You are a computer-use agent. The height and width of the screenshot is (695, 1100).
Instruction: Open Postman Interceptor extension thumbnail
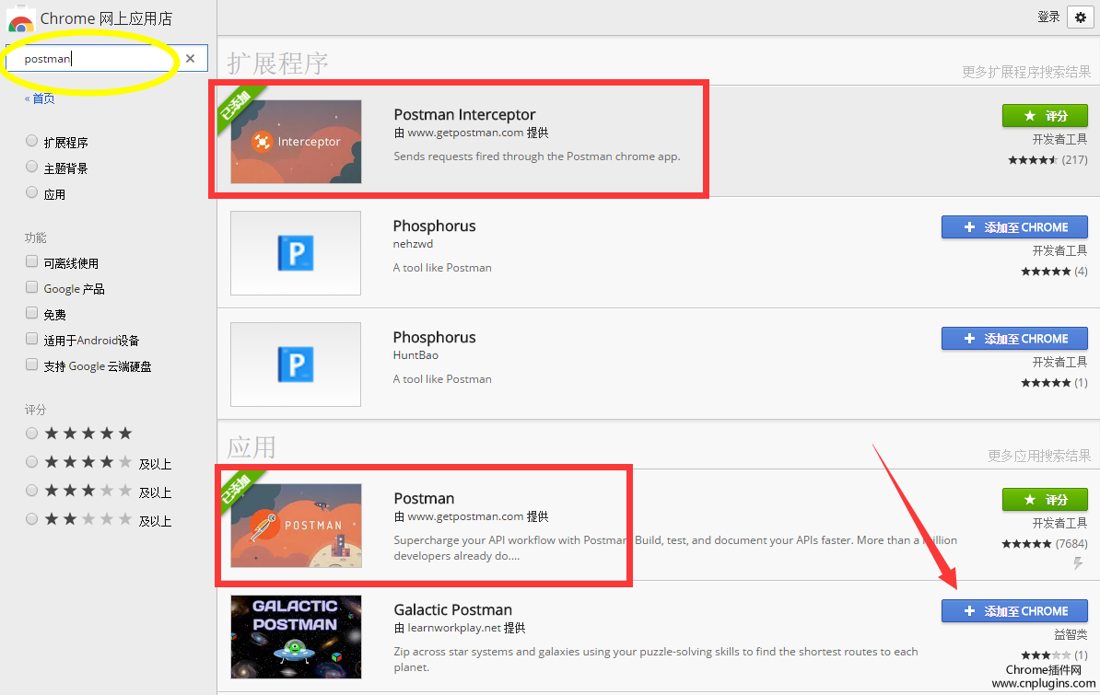[296, 142]
